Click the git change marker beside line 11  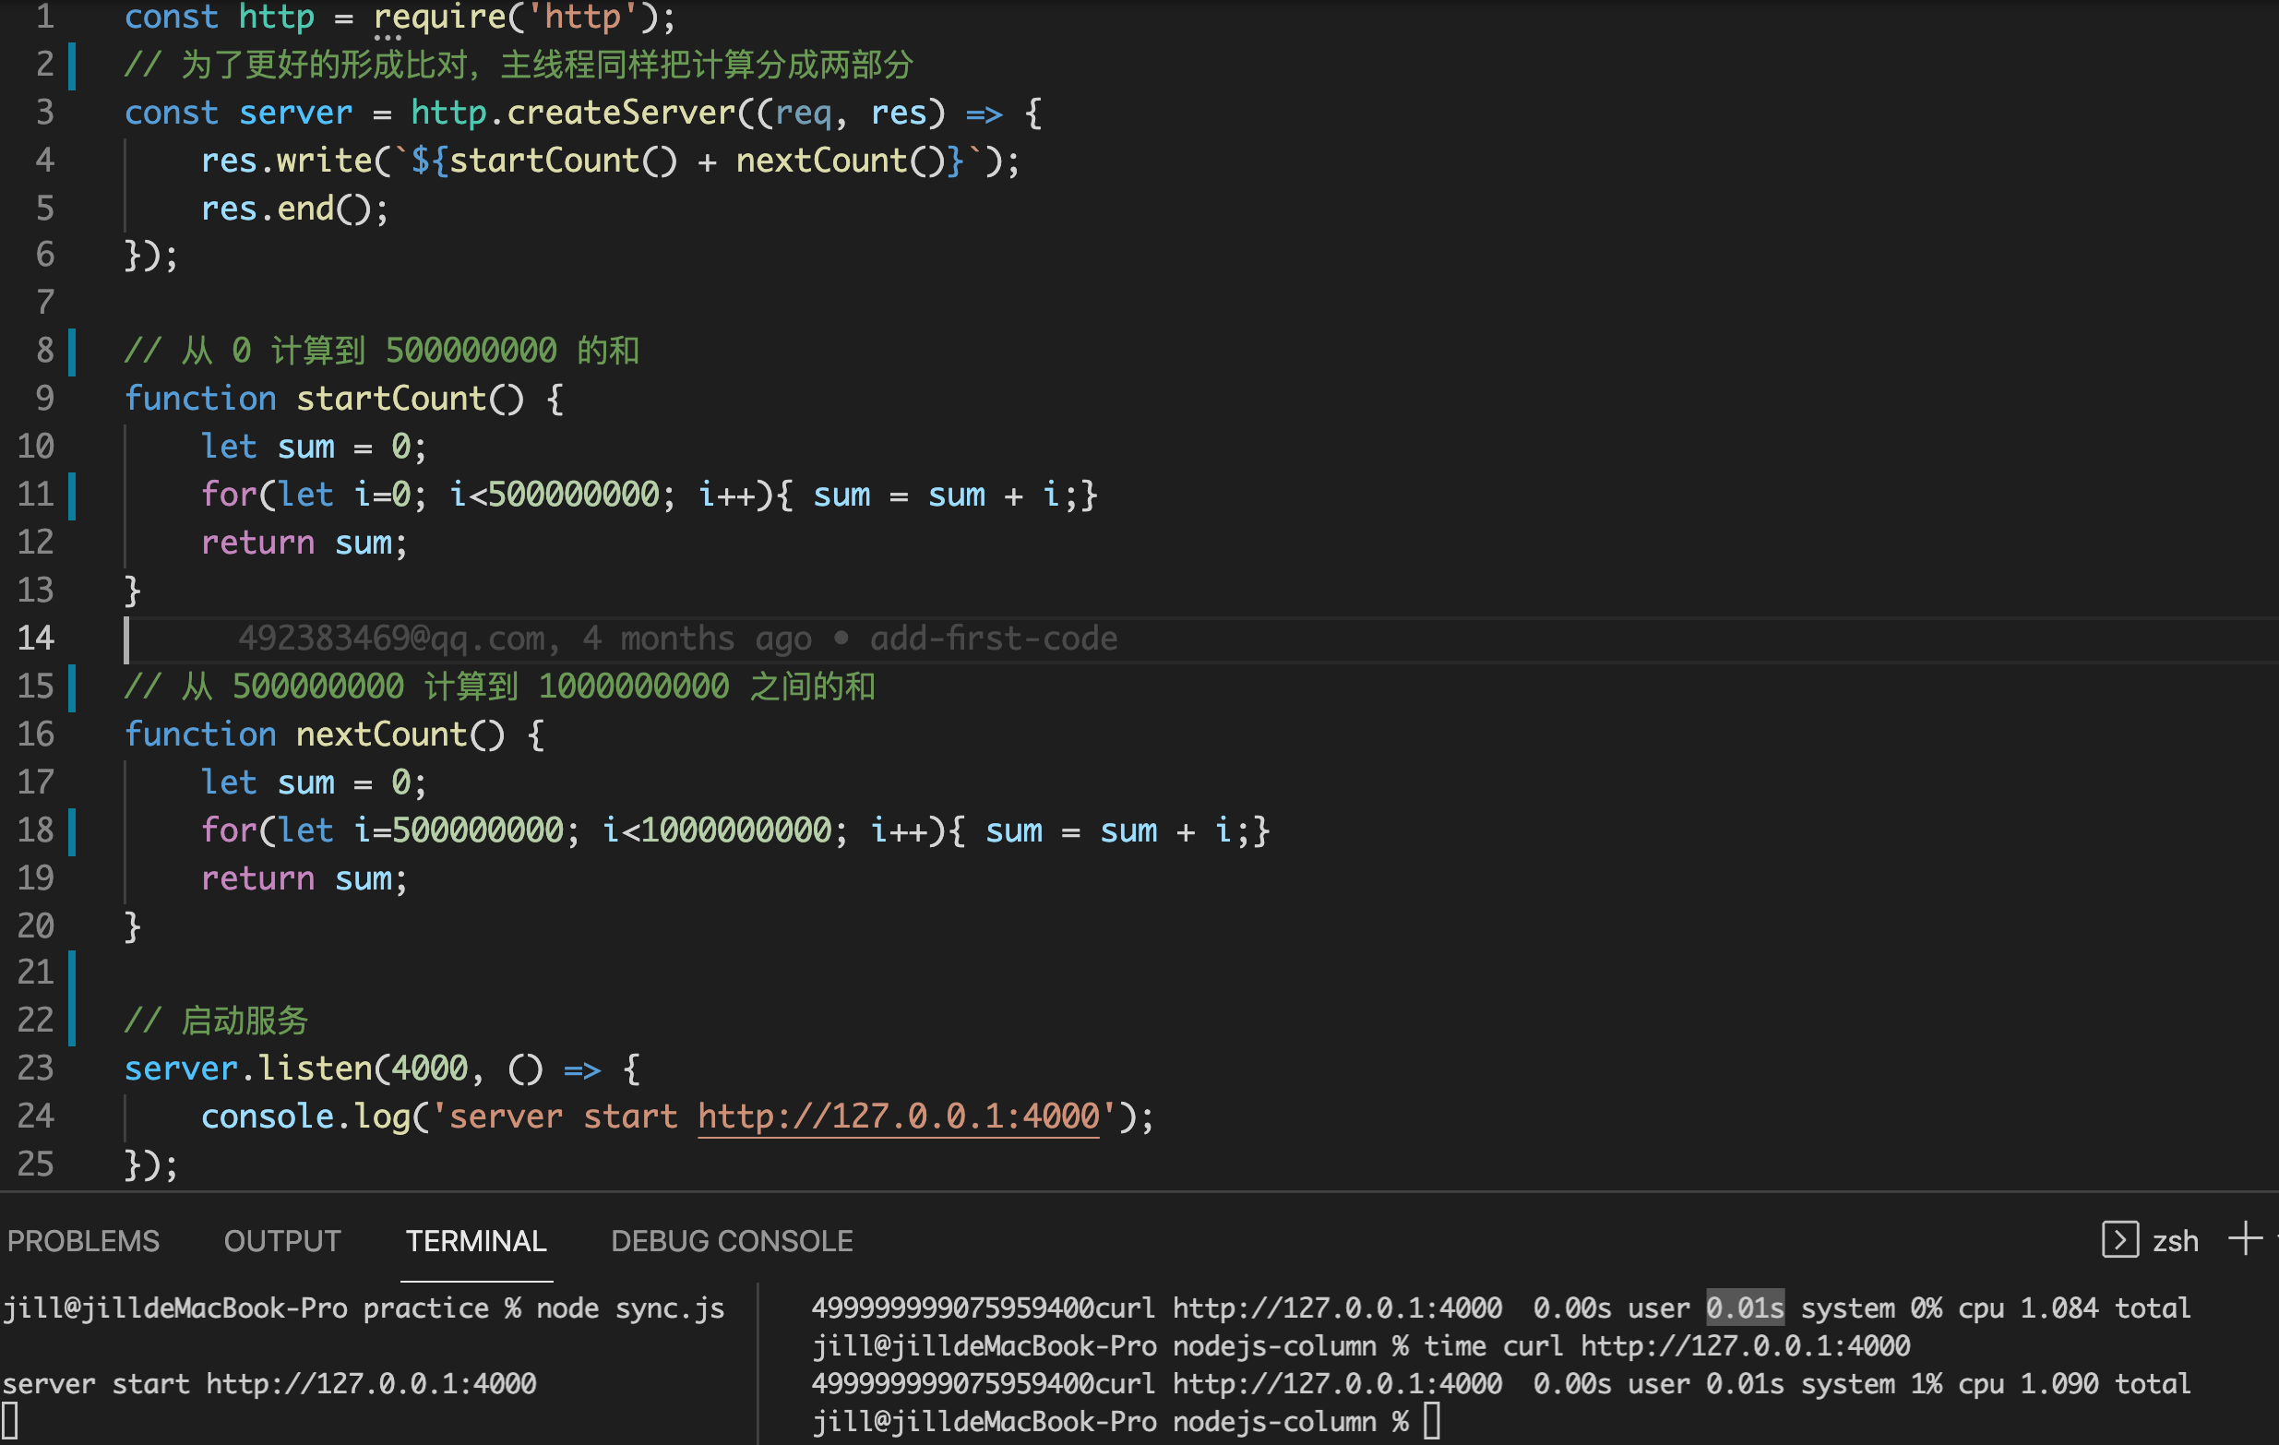pos(73,495)
